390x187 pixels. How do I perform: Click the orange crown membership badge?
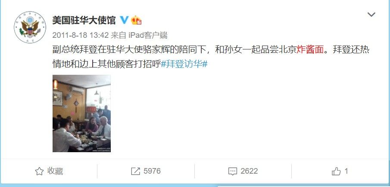point(136,20)
